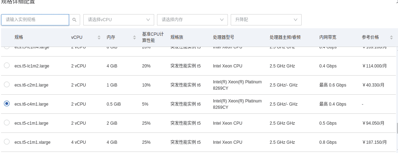Screen dimensions: 398x160
Task: Select the ecs.t6-c2m1.large radio button
Action: [x=7, y=85]
